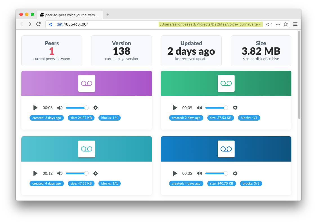Viewport: 317px width, 223px height.
Task: Open the three-dots page menu
Action: (278, 24)
